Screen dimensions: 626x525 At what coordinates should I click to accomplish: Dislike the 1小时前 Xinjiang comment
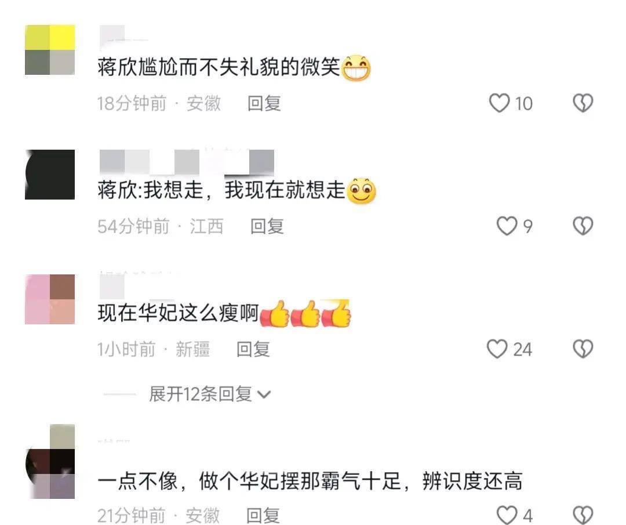(x=583, y=349)
